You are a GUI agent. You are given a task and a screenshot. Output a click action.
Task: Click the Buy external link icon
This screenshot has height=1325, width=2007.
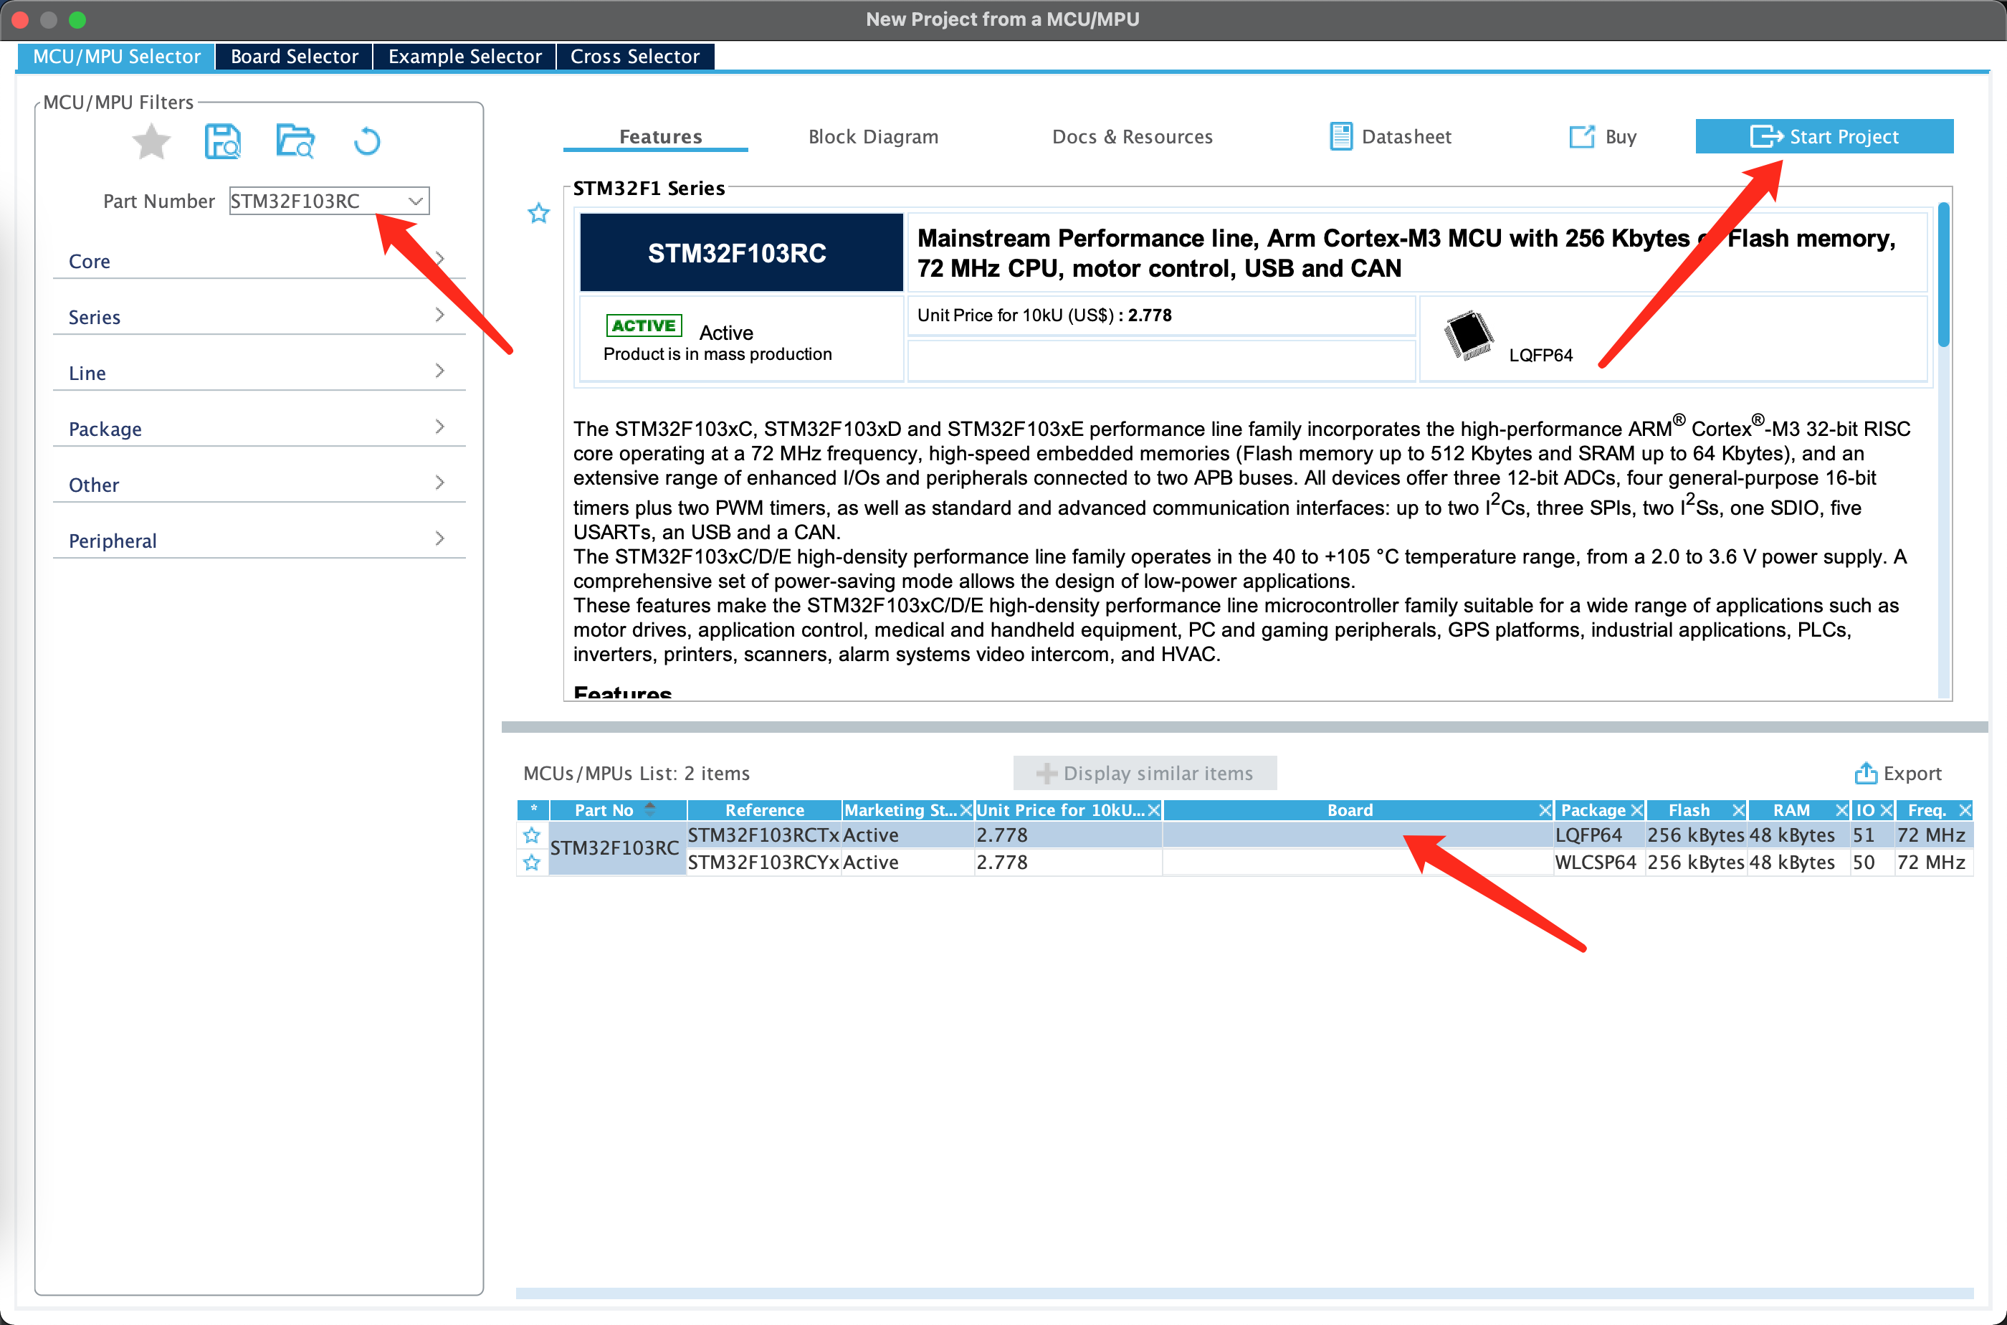point(1581,136)
